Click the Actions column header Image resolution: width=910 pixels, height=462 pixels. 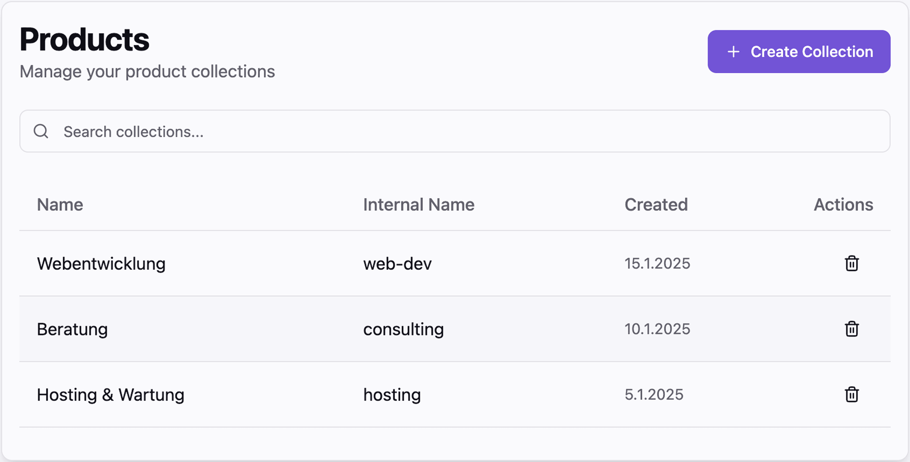[x=843, y=205]
